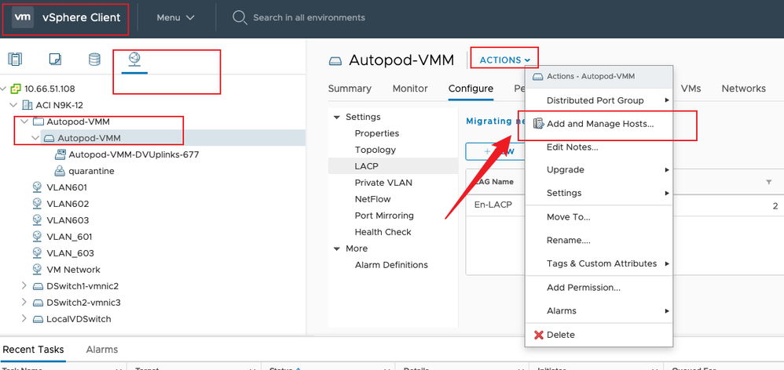Click the network icon beside VLAN603
This screenshot has height=370, width=784.
[38, 220]
